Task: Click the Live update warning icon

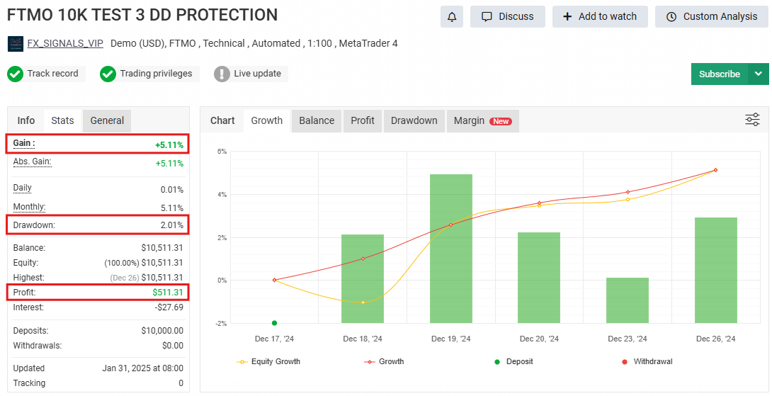Action: [222, 74]
